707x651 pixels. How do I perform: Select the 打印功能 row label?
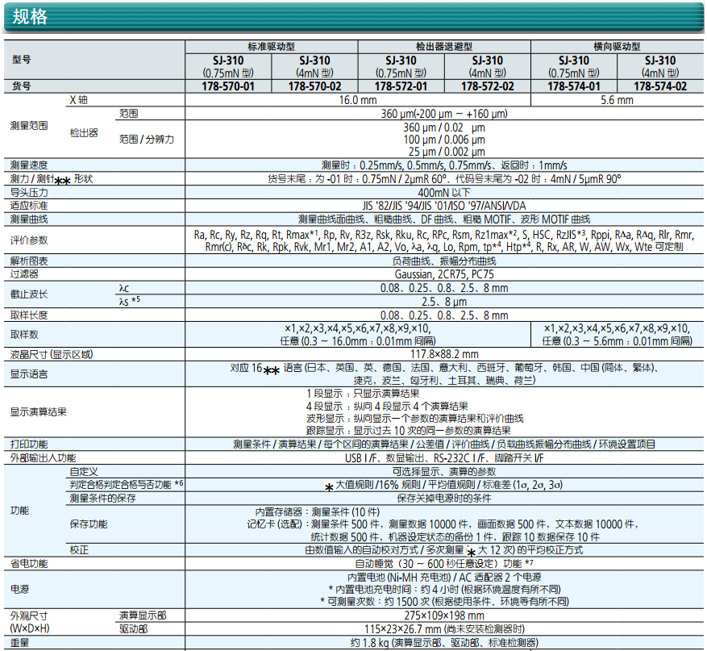tap(29, 444)
